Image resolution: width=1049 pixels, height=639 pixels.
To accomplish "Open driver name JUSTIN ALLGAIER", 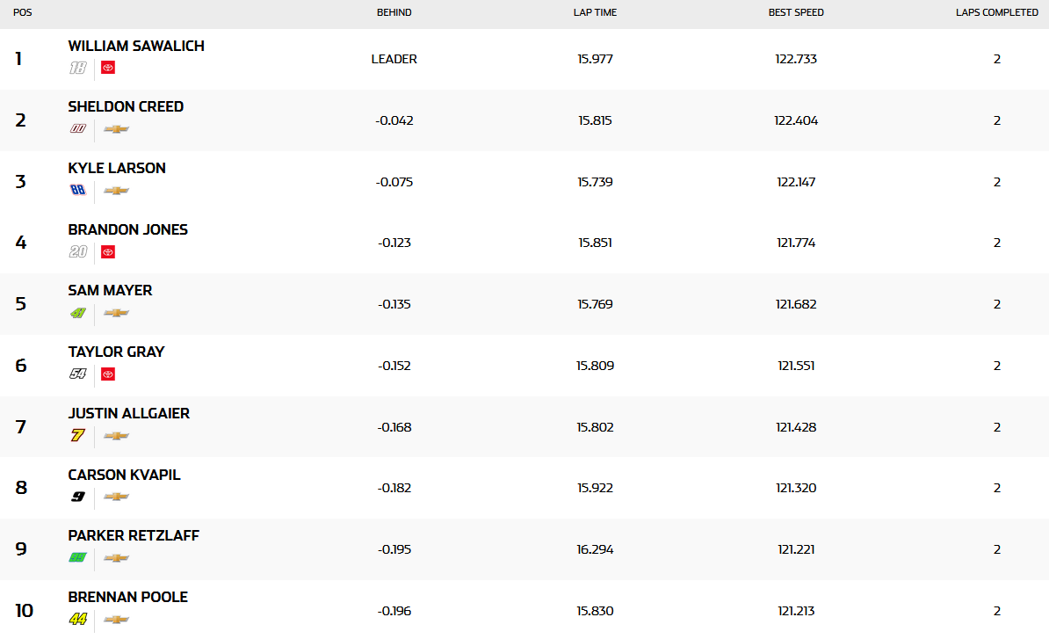I will click(128, 413).
